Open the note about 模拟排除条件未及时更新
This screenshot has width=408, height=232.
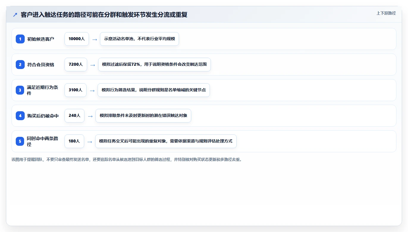pos(143,116)
